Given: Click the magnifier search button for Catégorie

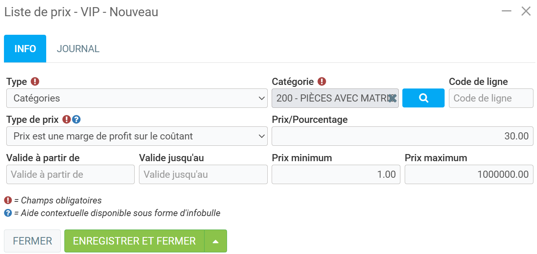Looking at the screenshot, I should coord(423,98).
